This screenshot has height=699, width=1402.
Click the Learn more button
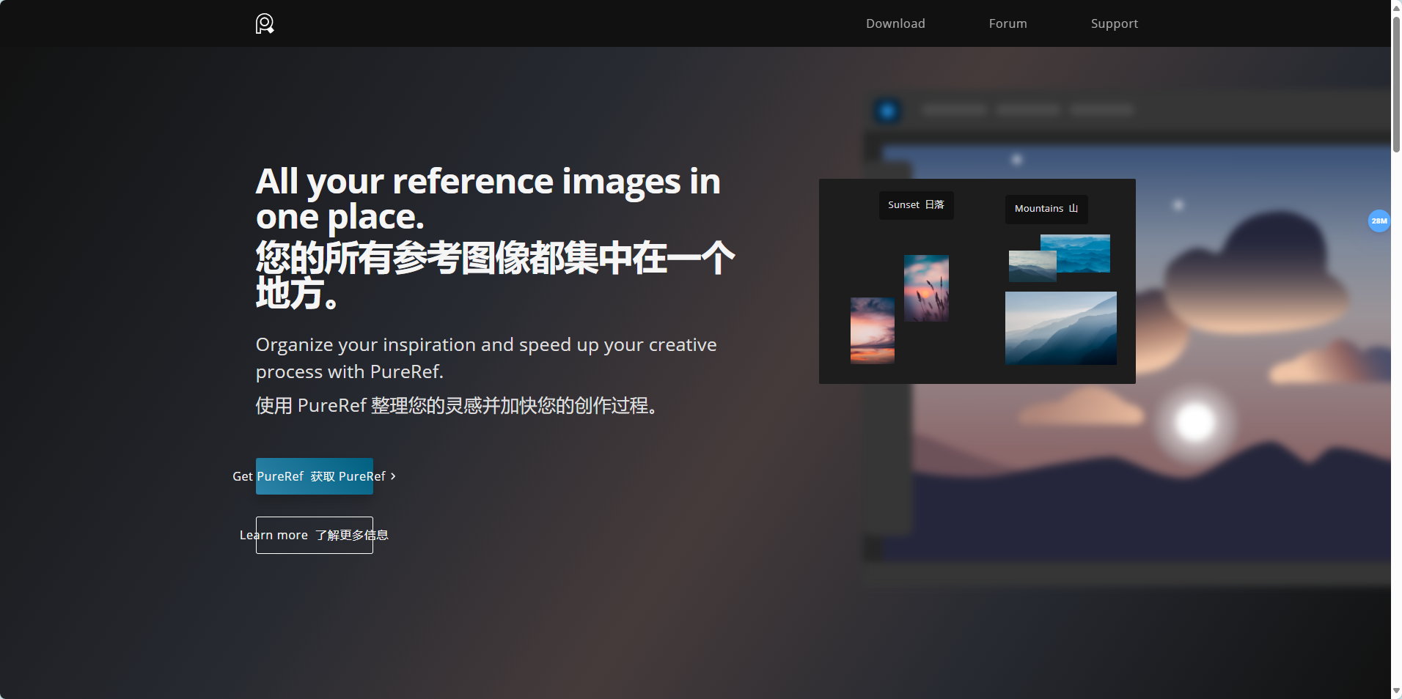[x=315, y=535]
